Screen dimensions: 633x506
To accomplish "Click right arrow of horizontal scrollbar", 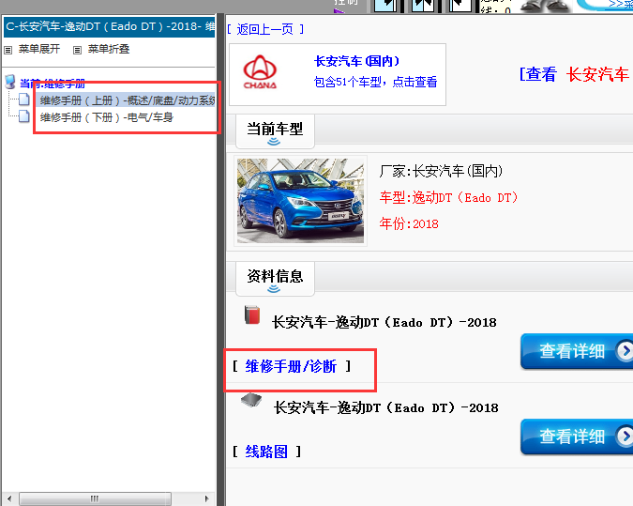I will click(206, 498).
